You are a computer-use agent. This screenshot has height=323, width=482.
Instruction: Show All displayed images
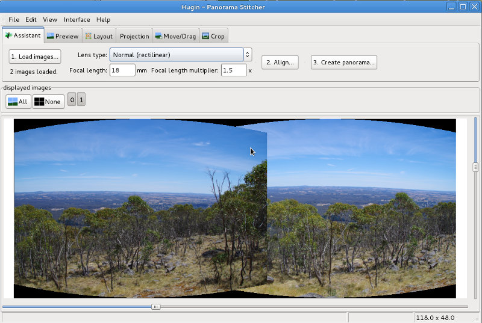18,102
